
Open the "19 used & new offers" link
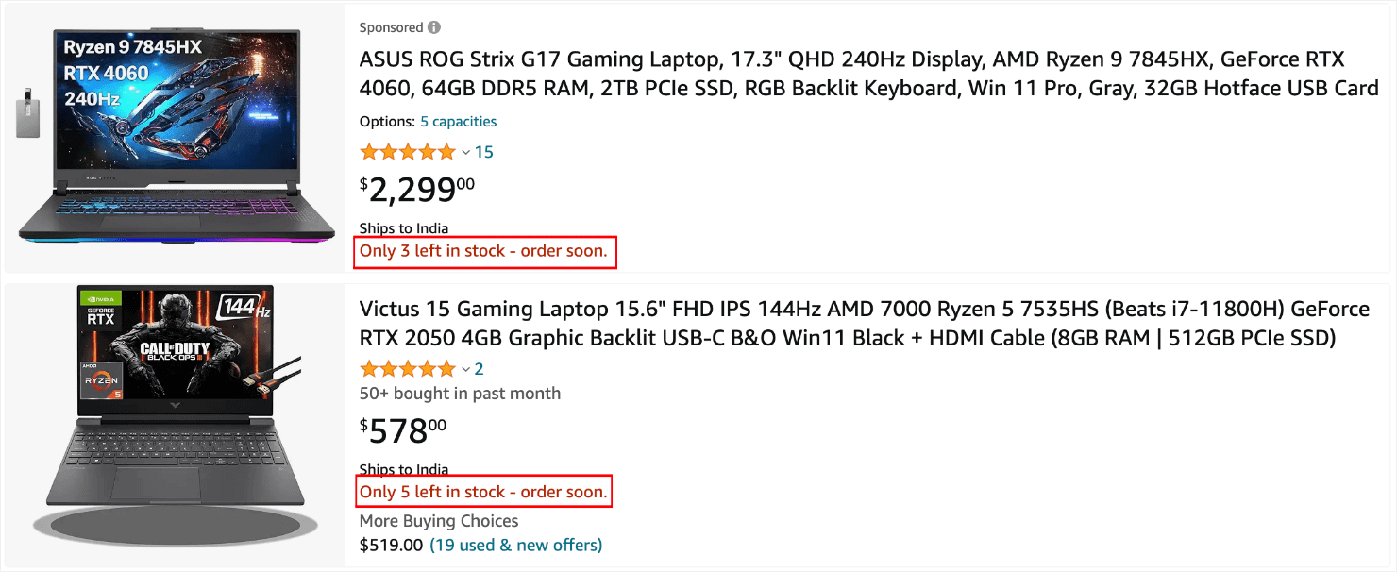515,545
